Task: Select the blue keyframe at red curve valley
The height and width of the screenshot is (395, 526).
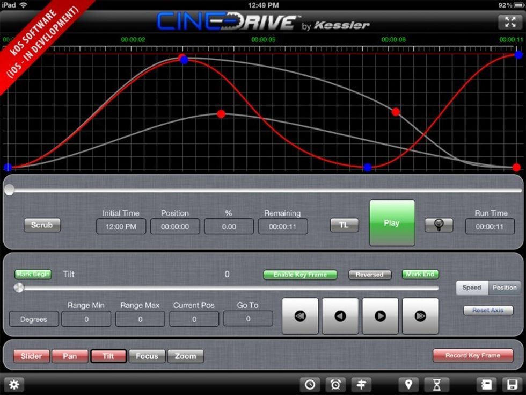Action: [368, 167]
